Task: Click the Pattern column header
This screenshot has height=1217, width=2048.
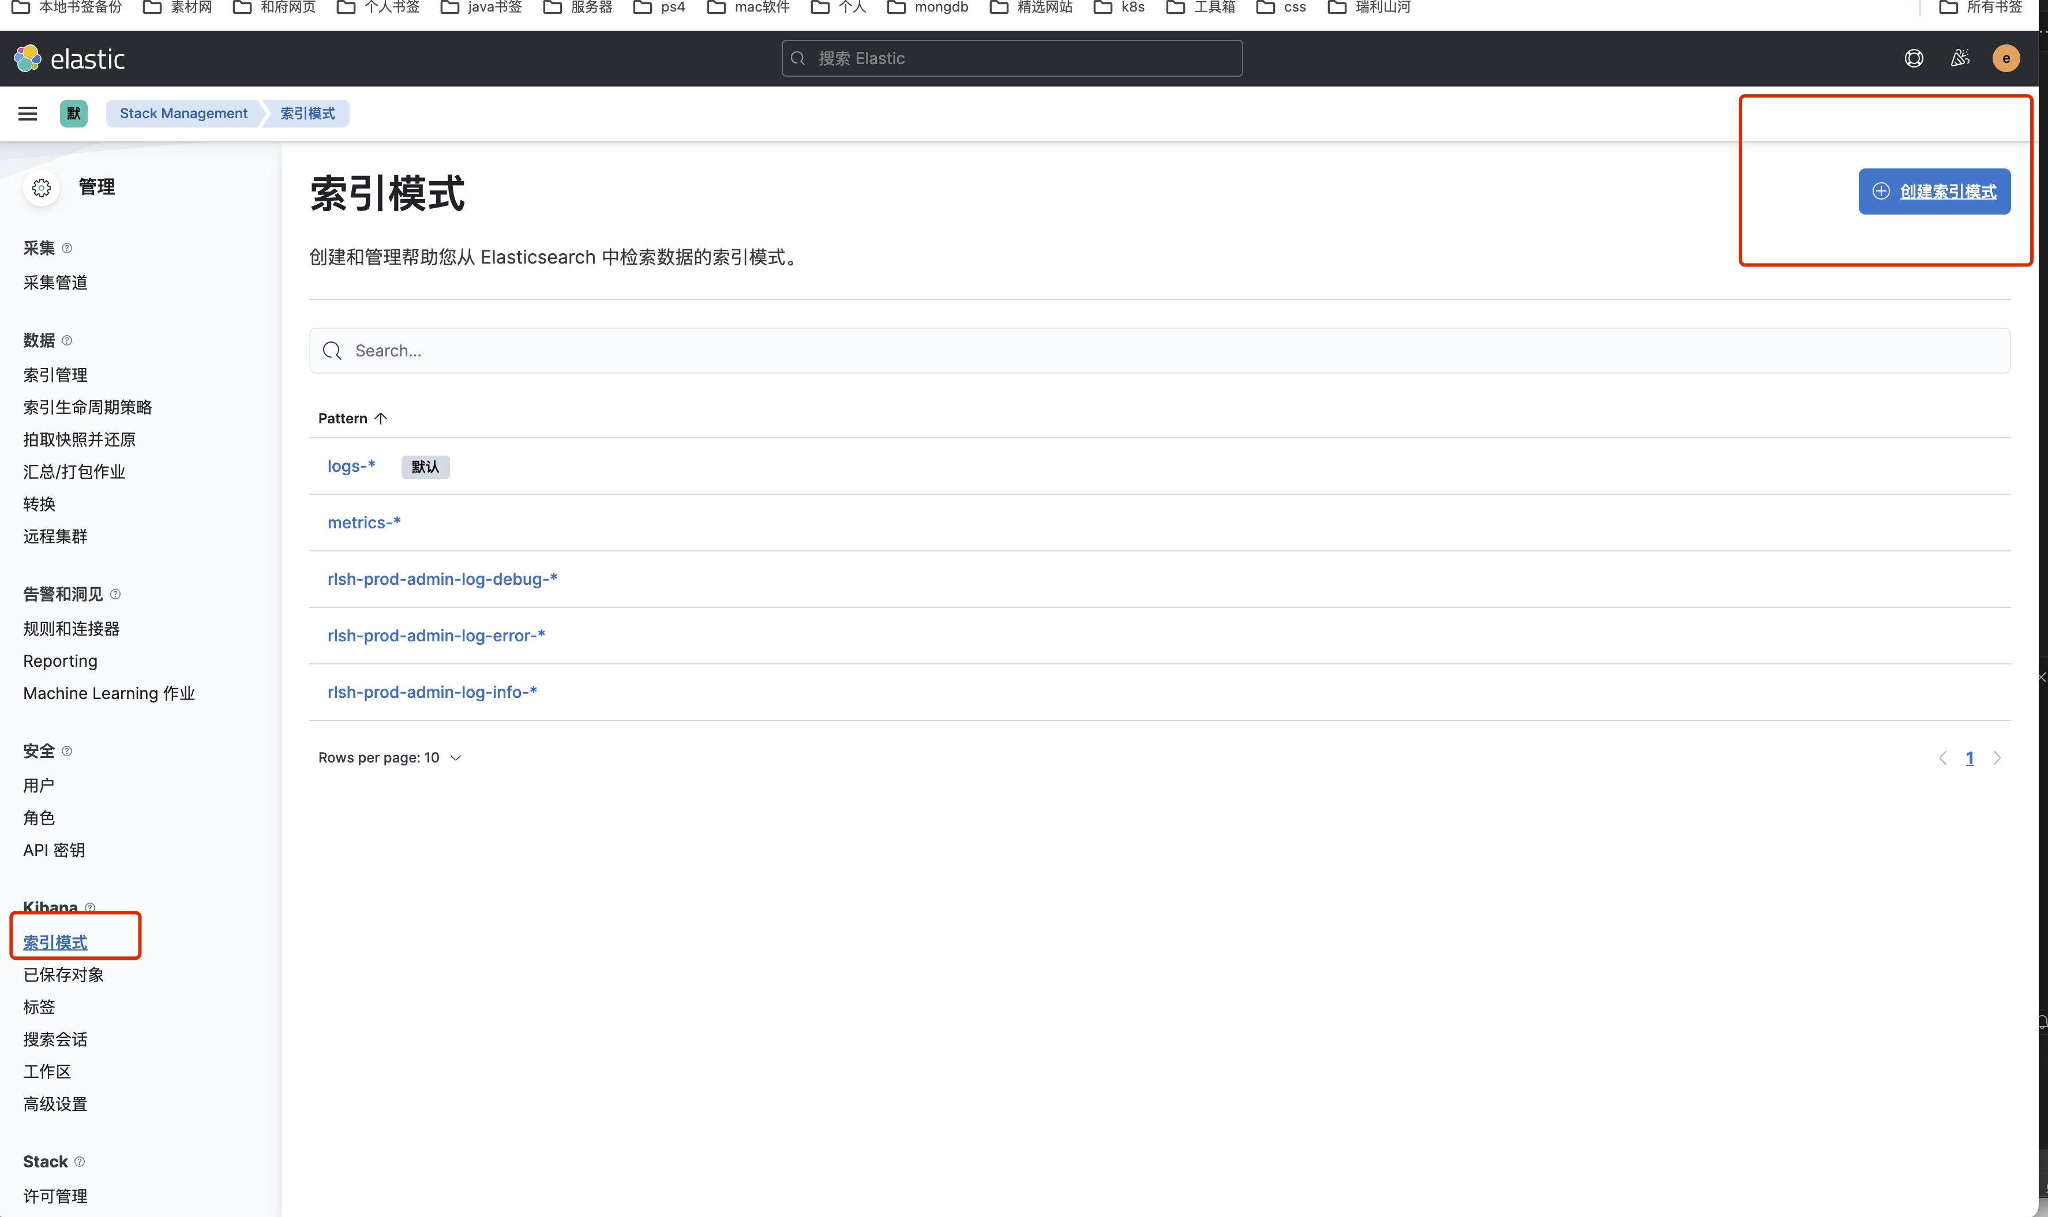Action: click(352, 418)
